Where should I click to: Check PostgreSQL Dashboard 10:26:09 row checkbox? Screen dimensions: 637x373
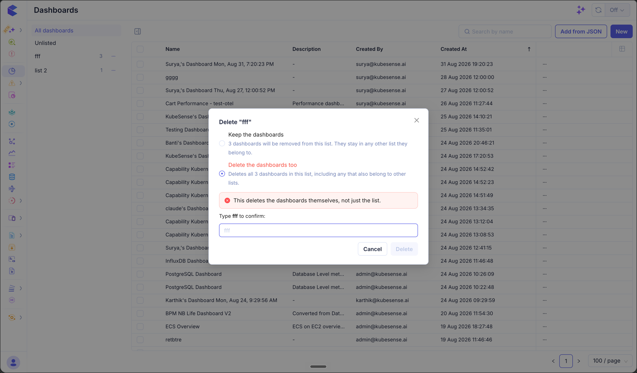[x=140, y=274]
